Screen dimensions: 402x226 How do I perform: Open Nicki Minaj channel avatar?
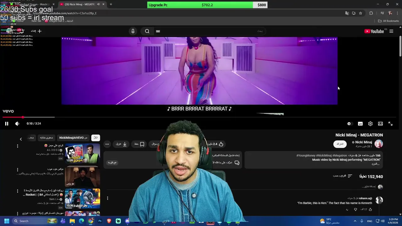click(379, 144)
